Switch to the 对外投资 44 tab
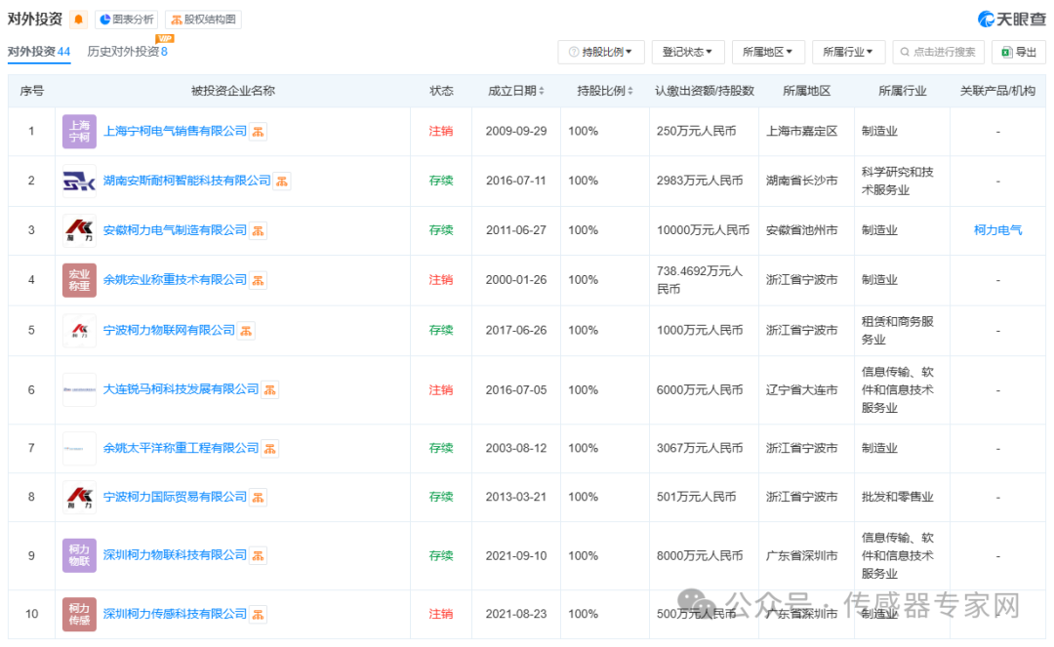This screenshot has width=1054, height=647. click(x=39, y=52)
